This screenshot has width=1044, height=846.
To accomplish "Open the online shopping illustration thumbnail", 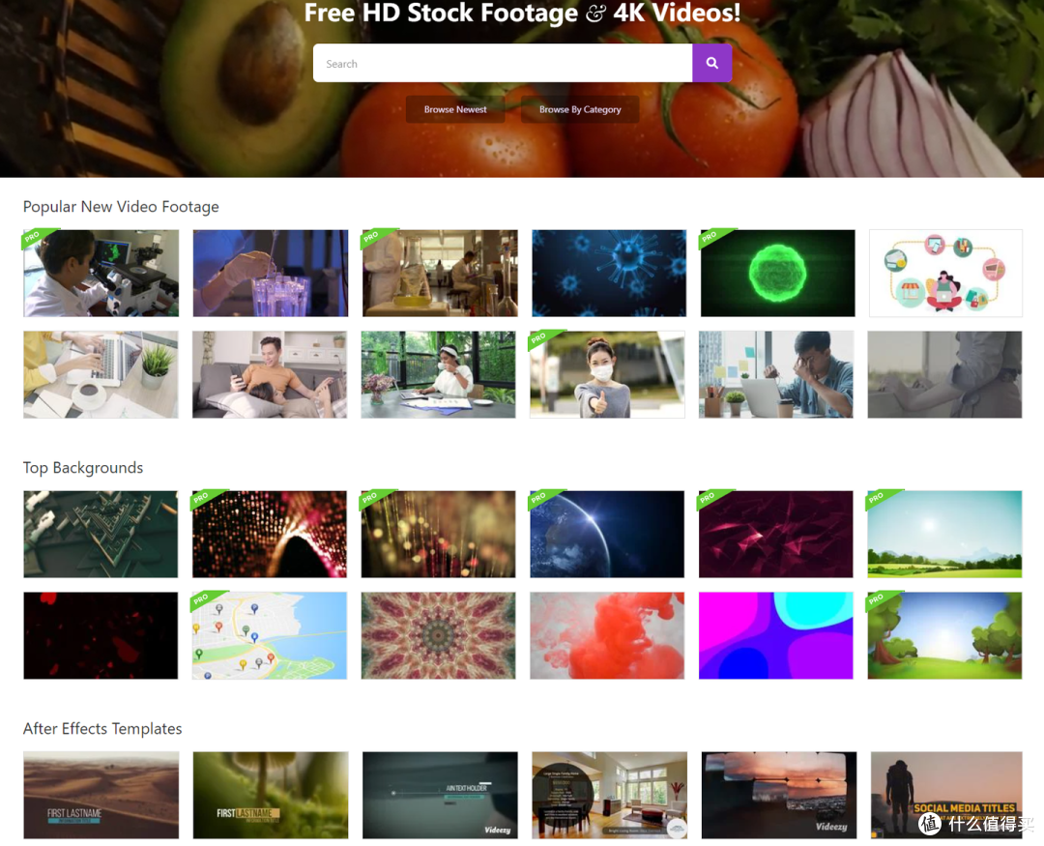I will click(x=945, y=273).
